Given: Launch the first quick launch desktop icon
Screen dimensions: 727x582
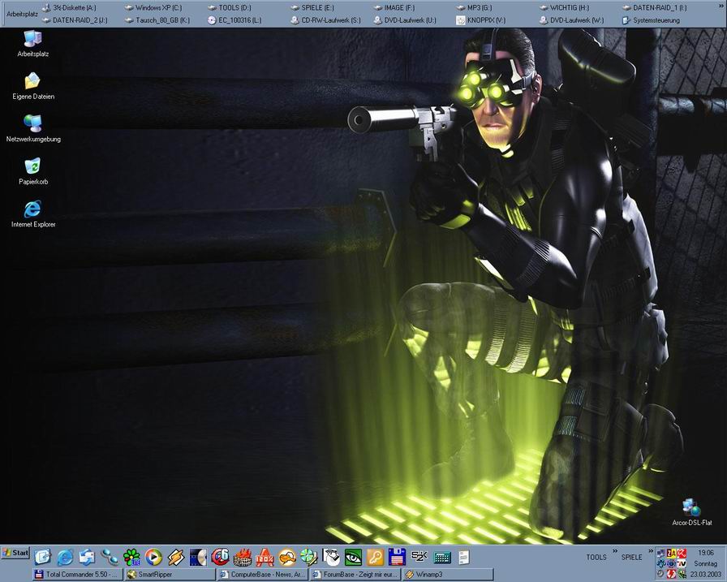Looking at the screenshot, I should pos(43,557).
